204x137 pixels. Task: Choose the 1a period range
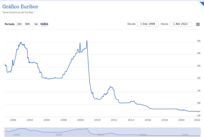click(x=36, y=24)
